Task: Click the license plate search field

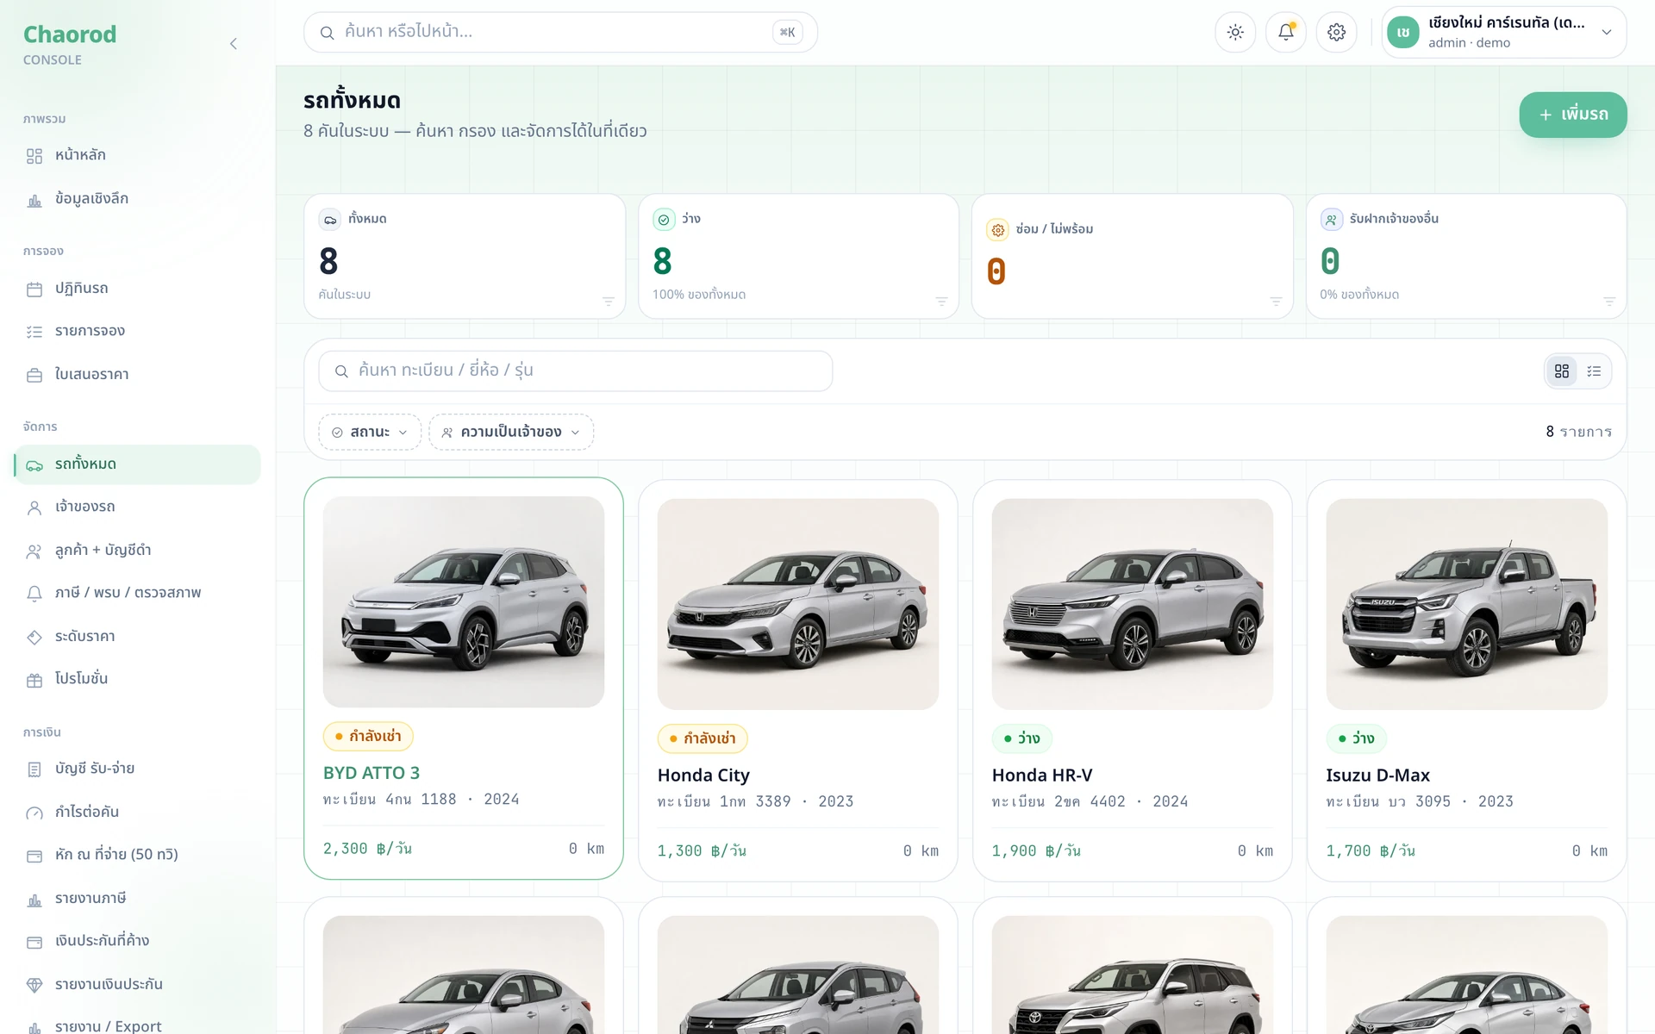Action: click(576, 371)
